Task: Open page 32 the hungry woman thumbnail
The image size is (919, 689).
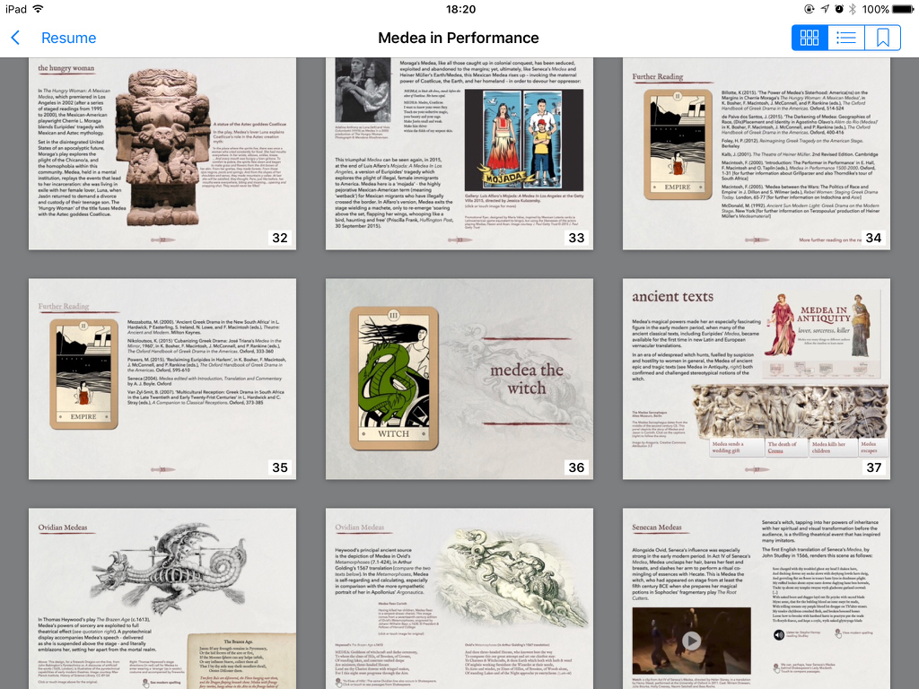Action: click(162, 153)
